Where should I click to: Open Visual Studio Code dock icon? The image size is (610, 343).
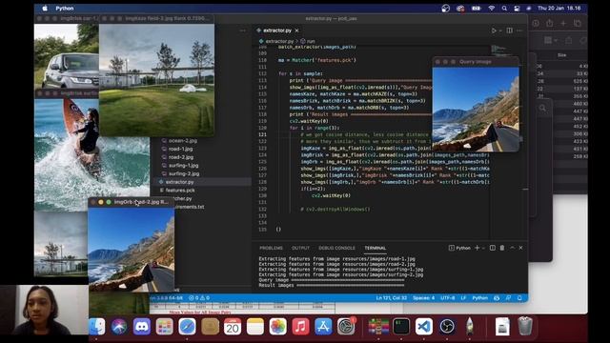click(424, 326)
